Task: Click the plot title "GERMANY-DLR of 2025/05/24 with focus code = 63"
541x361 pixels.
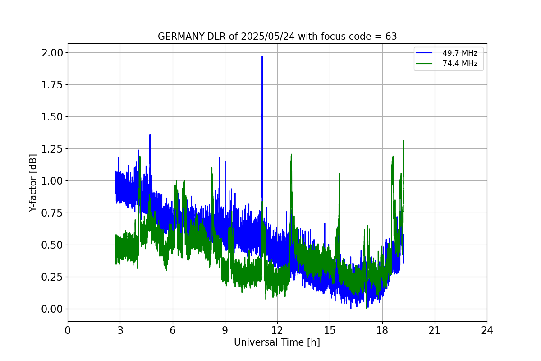Action: 277,37
